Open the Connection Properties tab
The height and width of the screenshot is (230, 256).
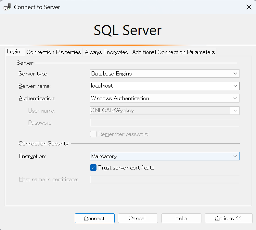[x=54, y=52]
